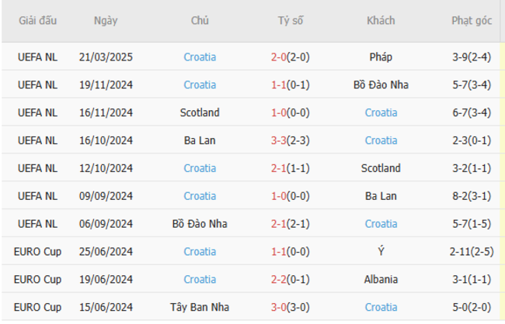Click Bồ Đào Nha in the 19/11/2024 match
This screenshot has width=505, height=324.
[x=381, y=84]
